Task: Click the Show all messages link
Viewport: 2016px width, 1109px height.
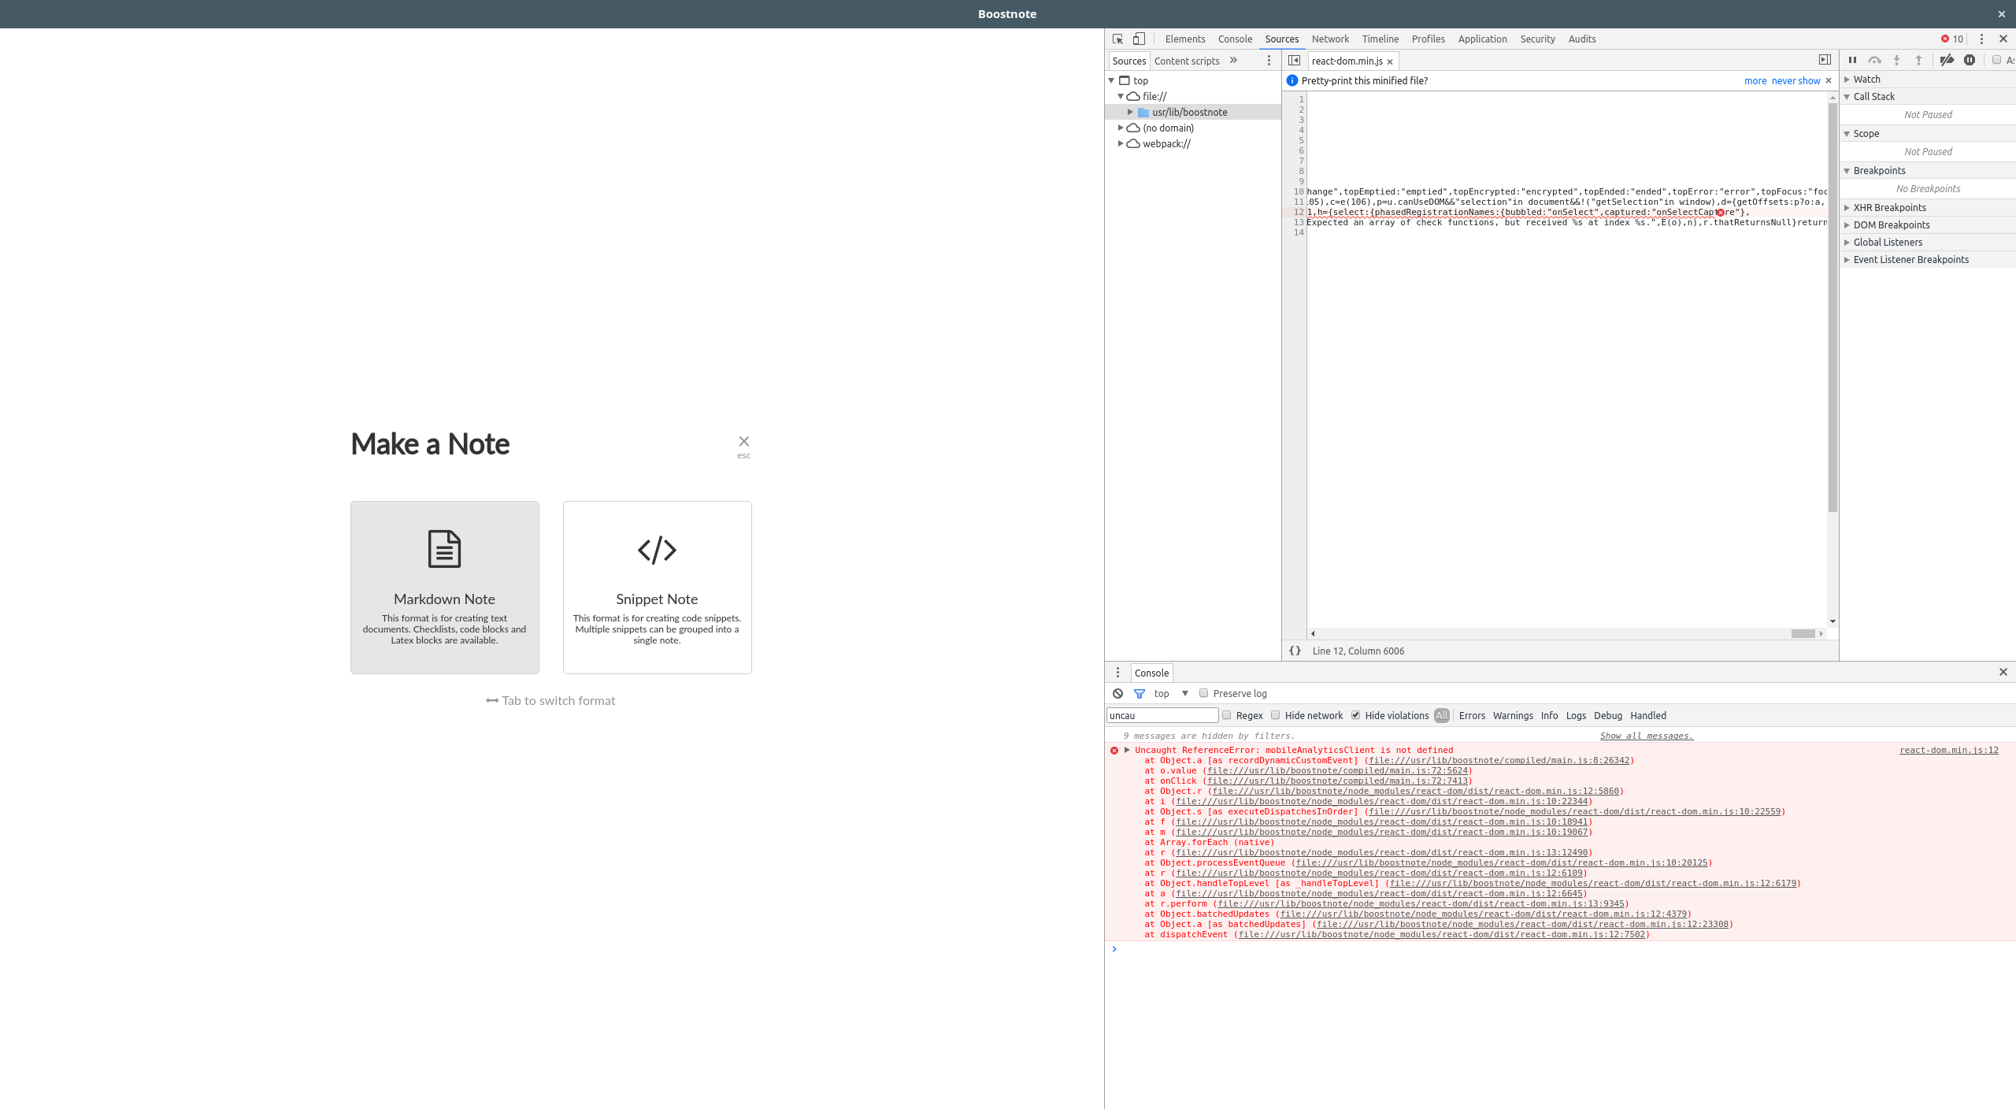Action: click(x=1645, y=736)
